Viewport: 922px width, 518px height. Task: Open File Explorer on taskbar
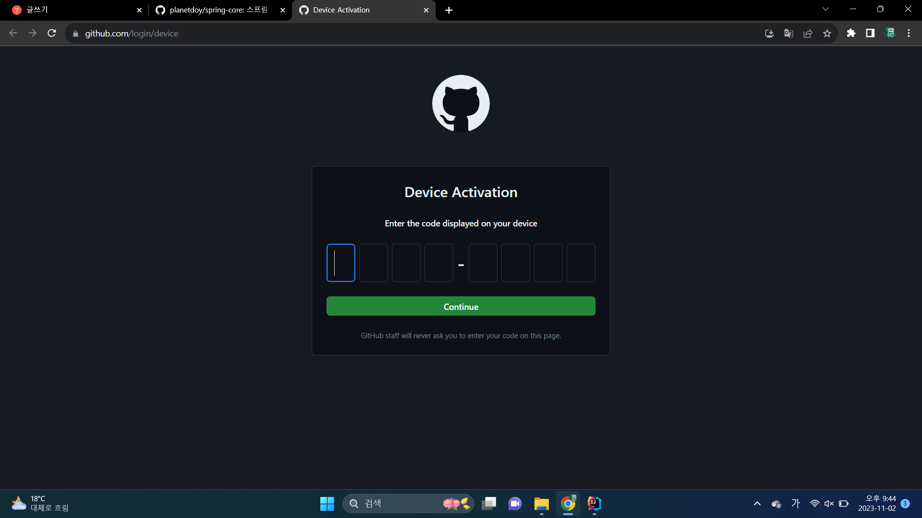click(x=541, y=504)
